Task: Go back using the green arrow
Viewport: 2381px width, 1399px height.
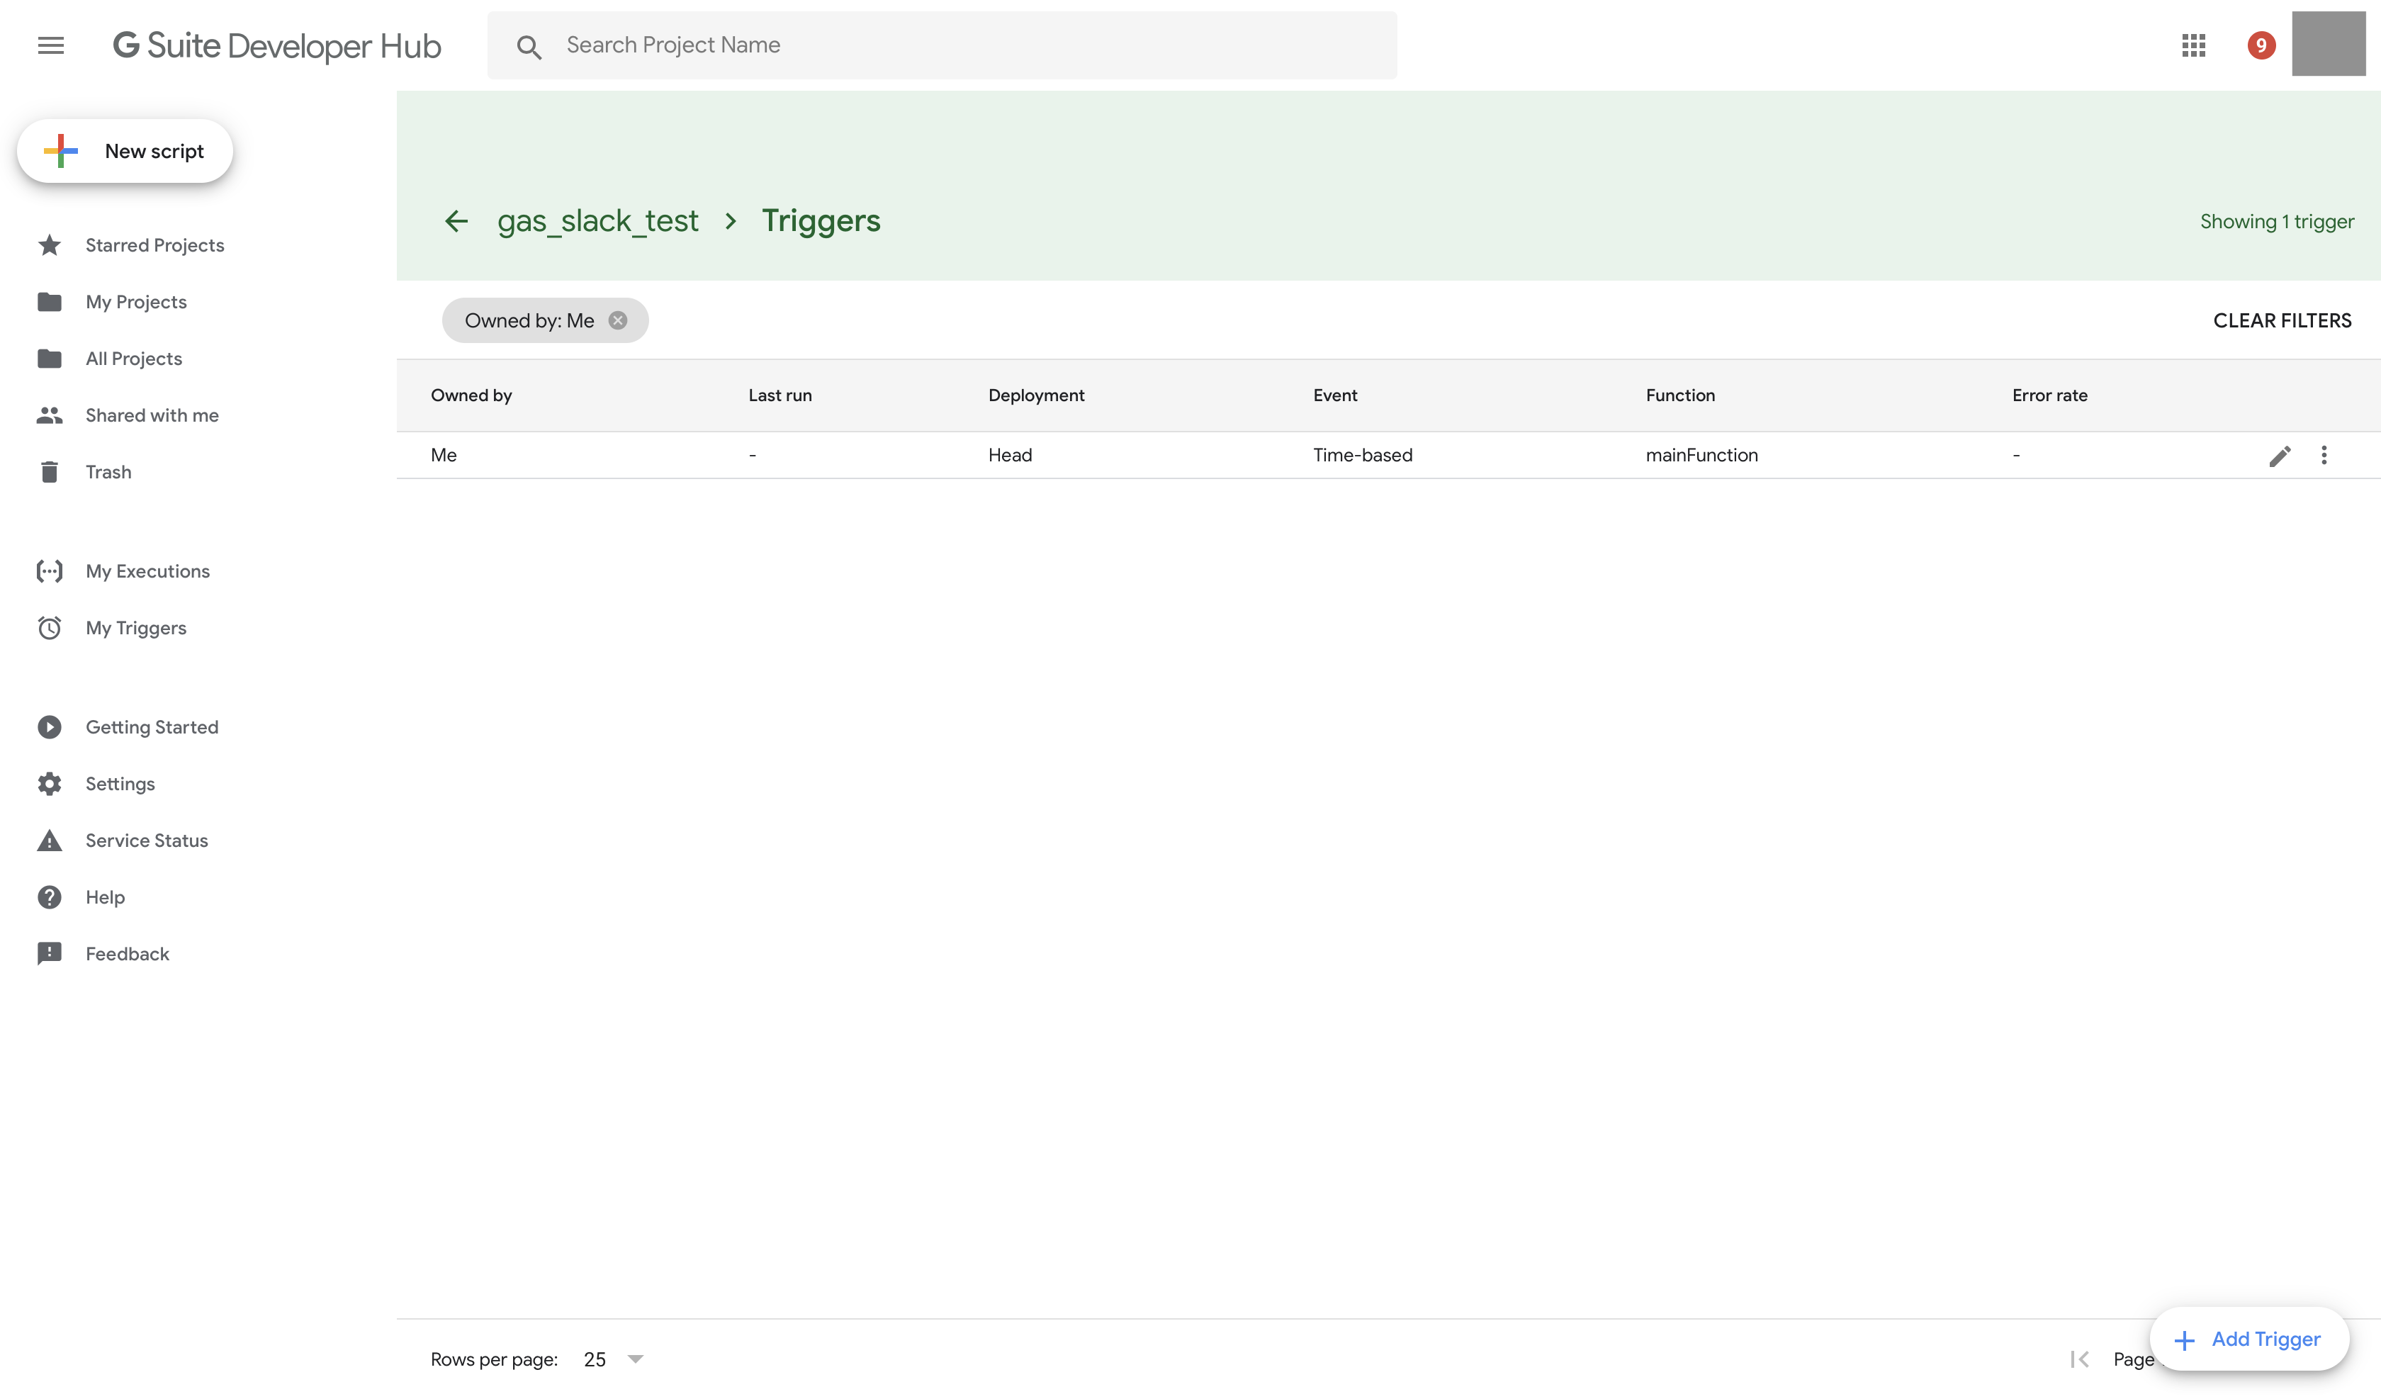Action: (x=456, y=221)
